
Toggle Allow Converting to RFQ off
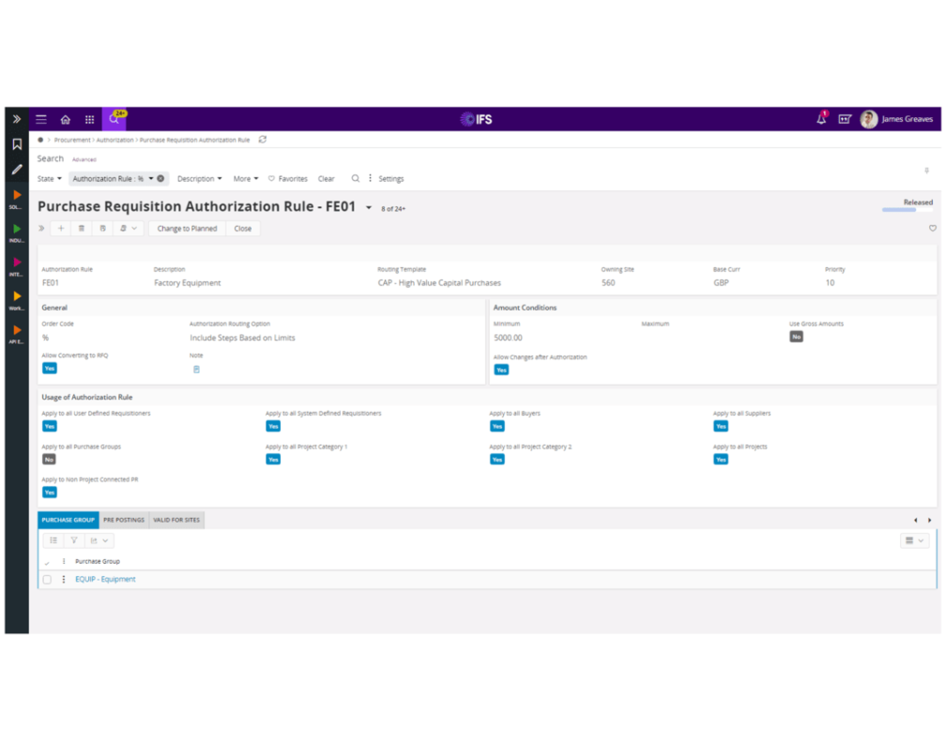[x=49, y=369]
